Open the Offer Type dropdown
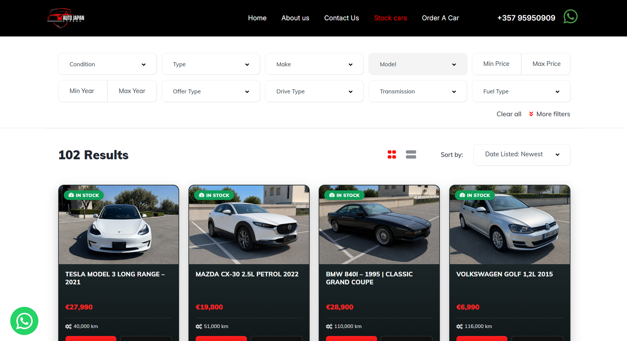The image size is (627, 341). click(x=211, y=91)
